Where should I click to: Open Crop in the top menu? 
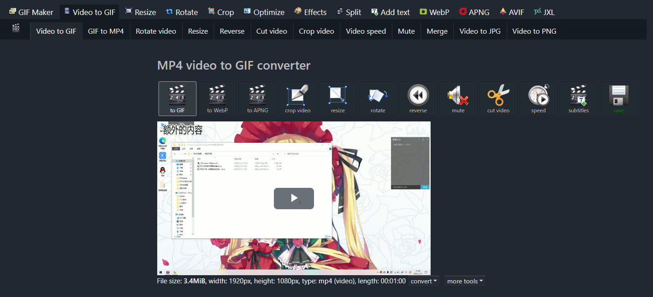(221, 12)
